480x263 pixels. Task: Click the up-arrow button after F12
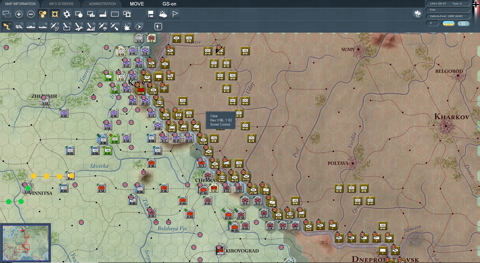tap(158, 26)
